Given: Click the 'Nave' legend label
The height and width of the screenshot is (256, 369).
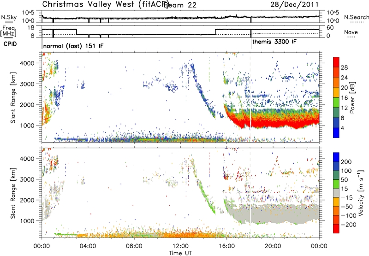Looking at the screenshot, I should tap(351, 32).
